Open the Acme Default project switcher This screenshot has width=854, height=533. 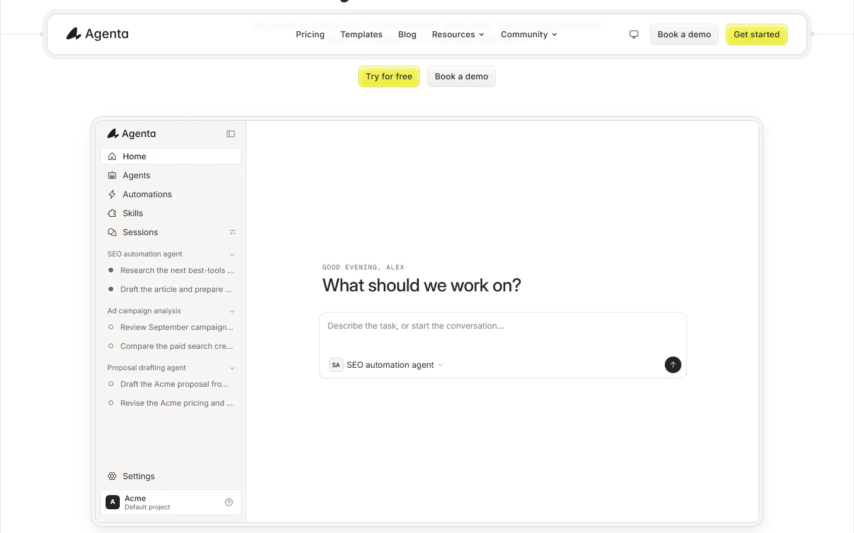[x=171, y=502]
